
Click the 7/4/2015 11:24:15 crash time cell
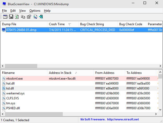coord(62,30)
